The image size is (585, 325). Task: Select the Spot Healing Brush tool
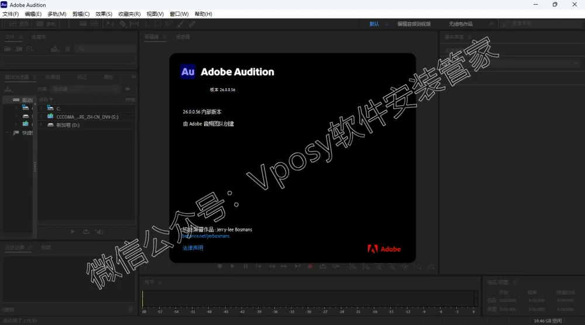(x=192, y=24)
